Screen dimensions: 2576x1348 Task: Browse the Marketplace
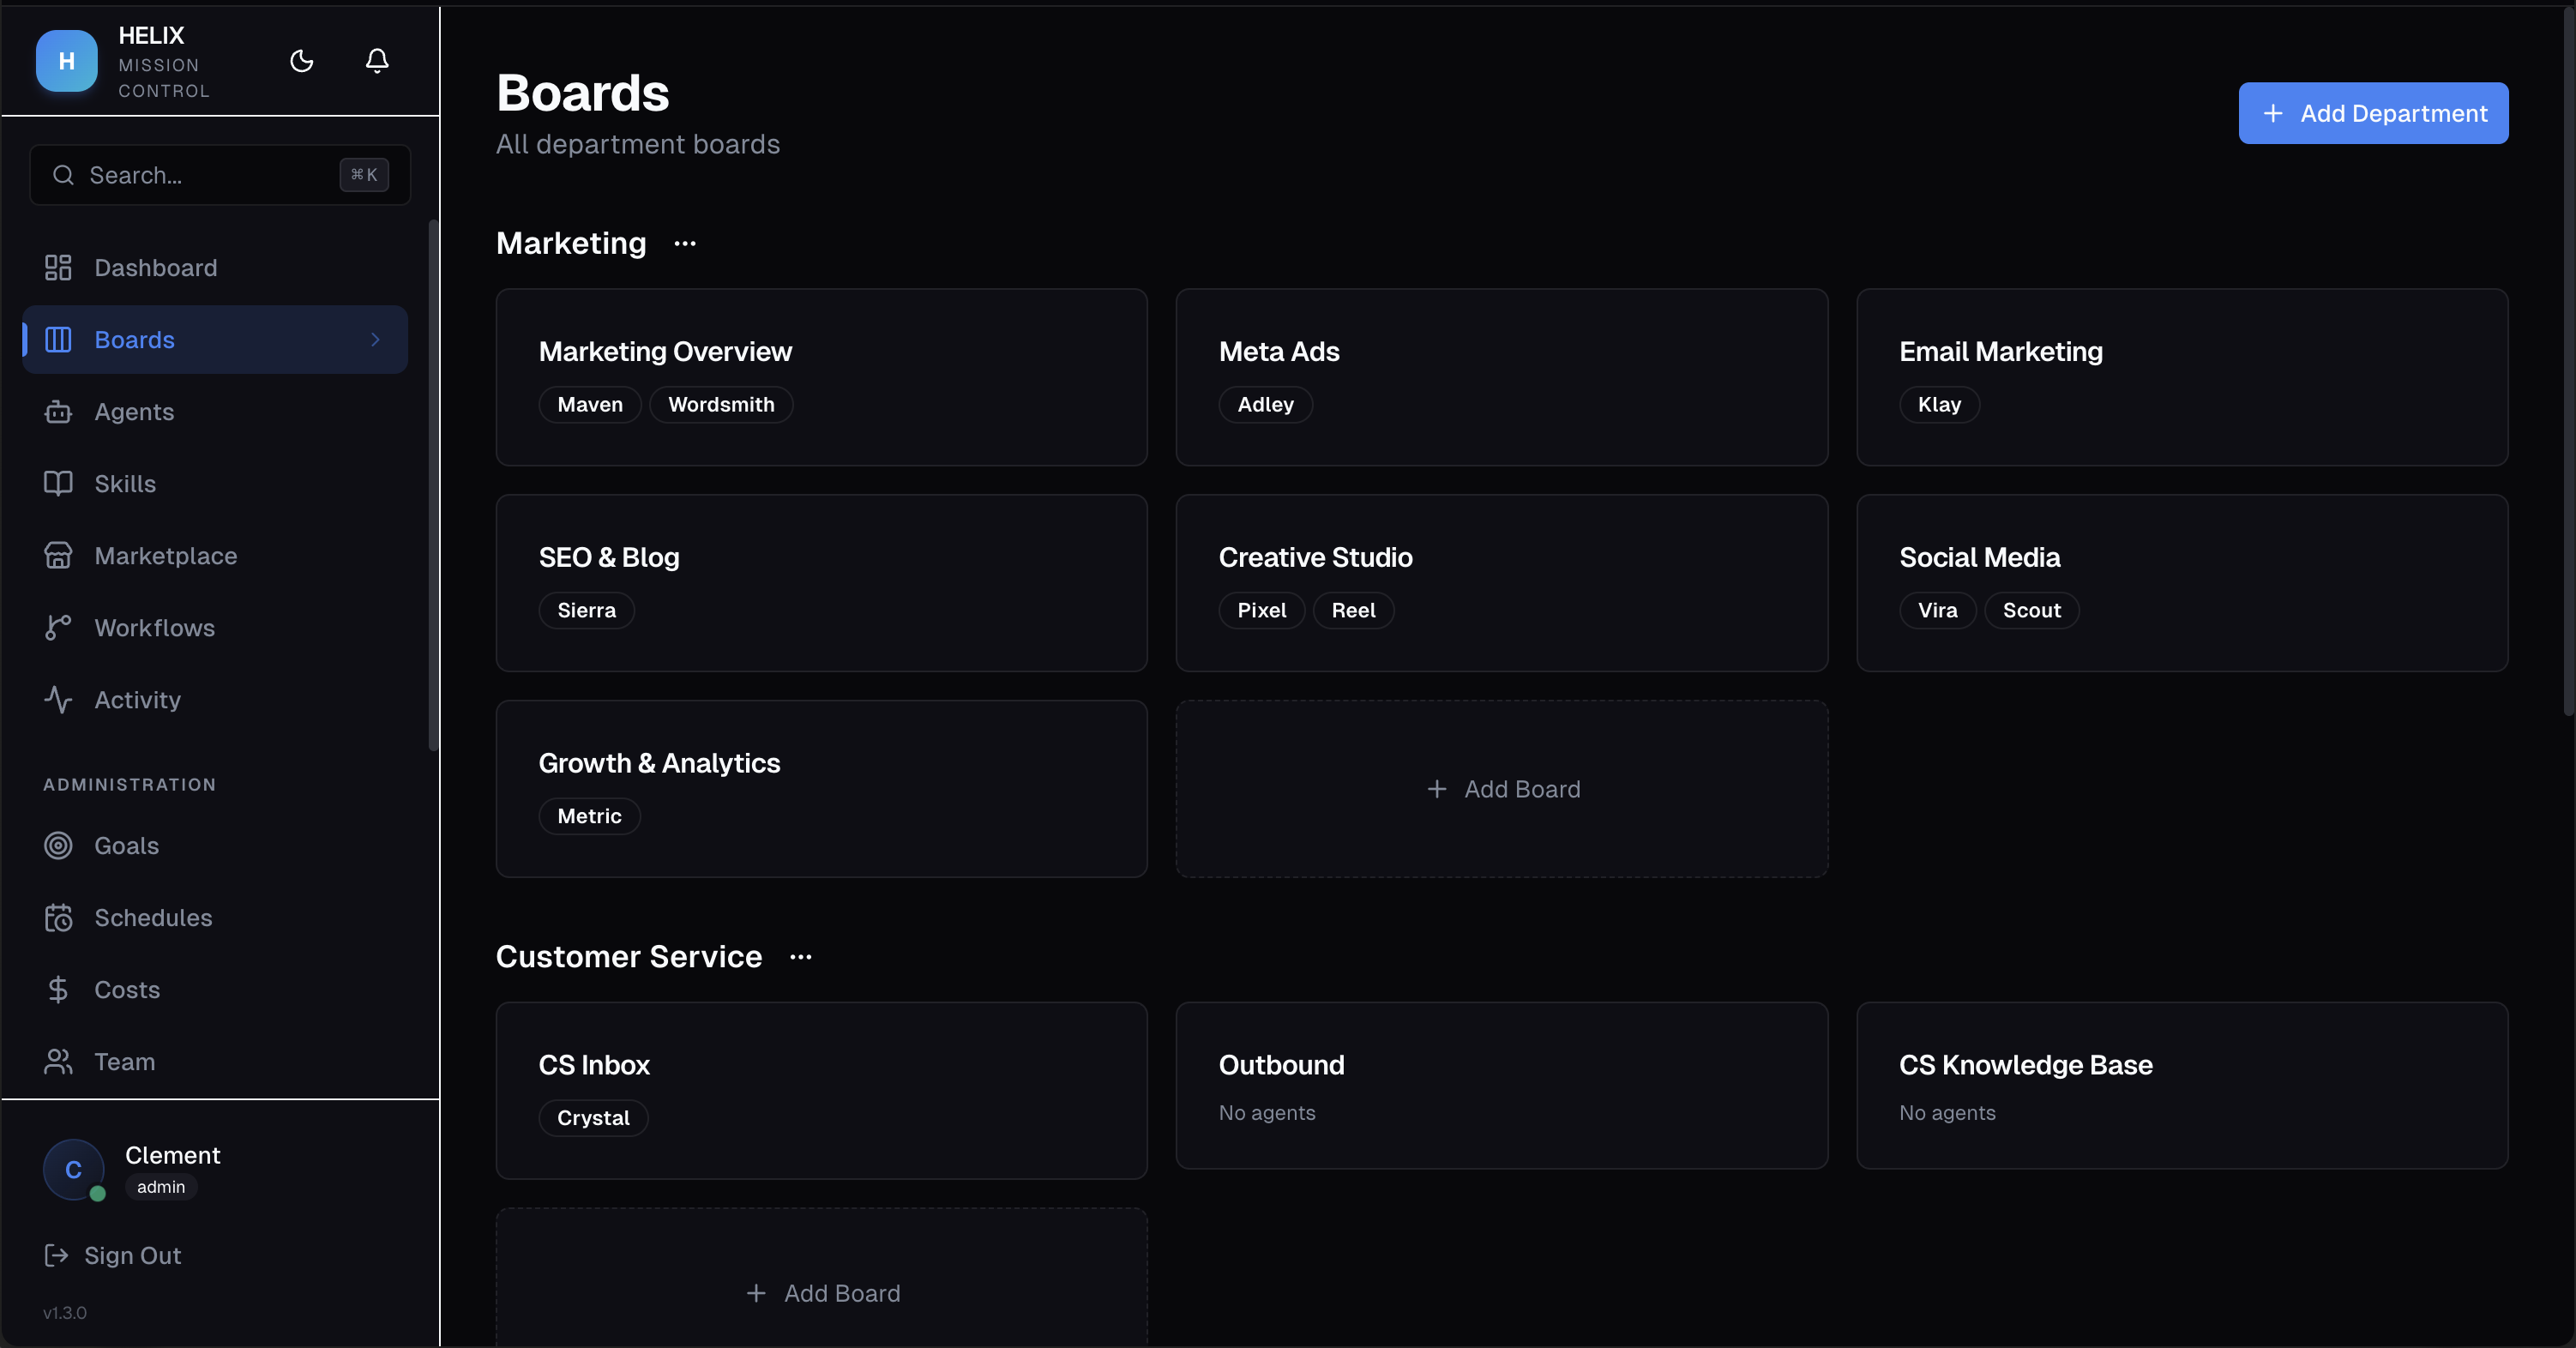point(166,555)
